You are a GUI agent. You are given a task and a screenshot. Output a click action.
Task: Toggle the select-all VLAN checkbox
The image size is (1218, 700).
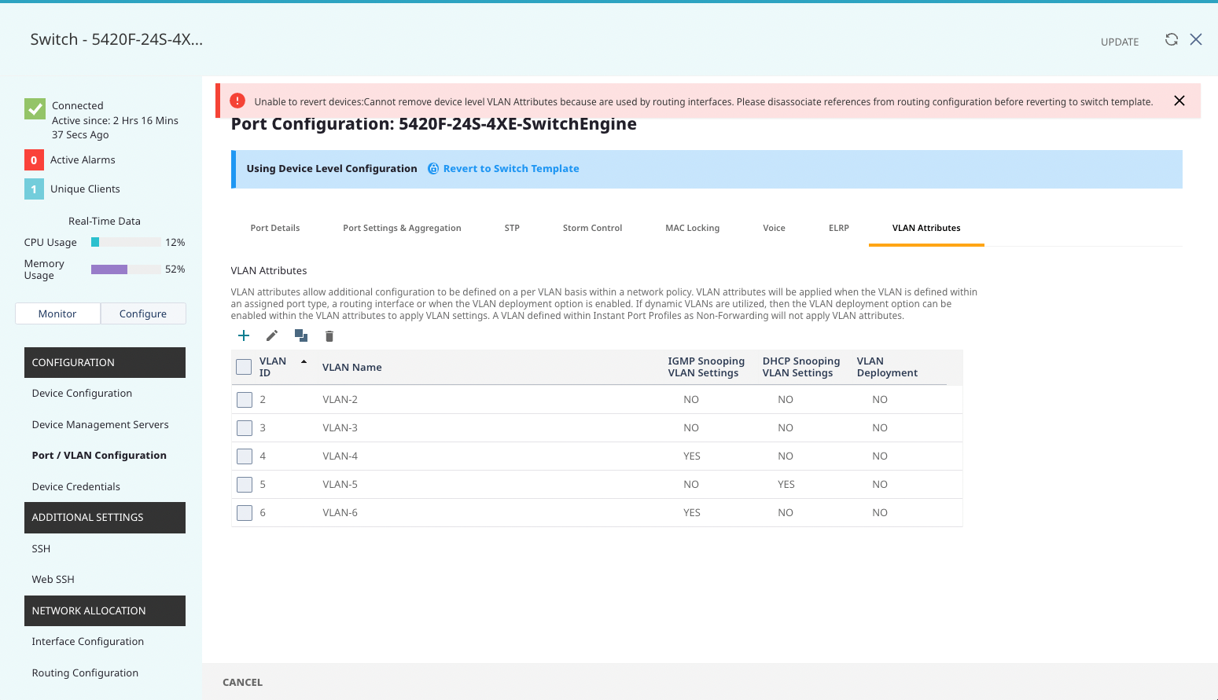(244, 367)
